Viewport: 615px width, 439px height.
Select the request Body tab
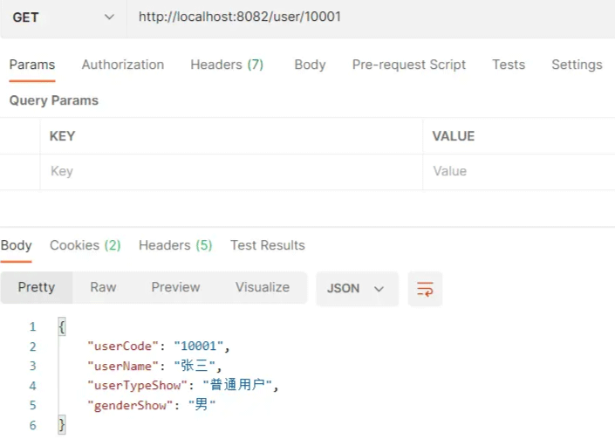pos(310,65)
